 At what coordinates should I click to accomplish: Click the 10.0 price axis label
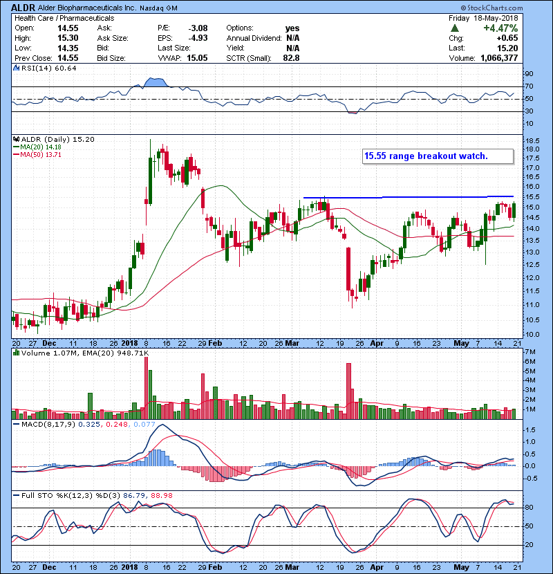(532, 334)
